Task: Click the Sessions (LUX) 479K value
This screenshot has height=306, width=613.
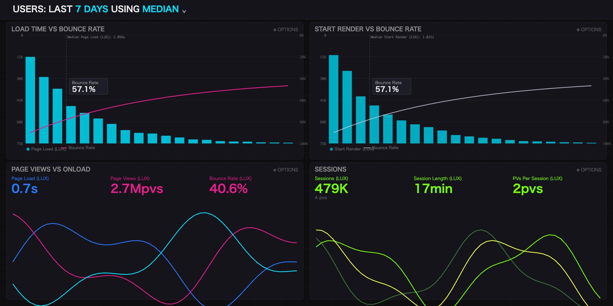Action: 331,189
